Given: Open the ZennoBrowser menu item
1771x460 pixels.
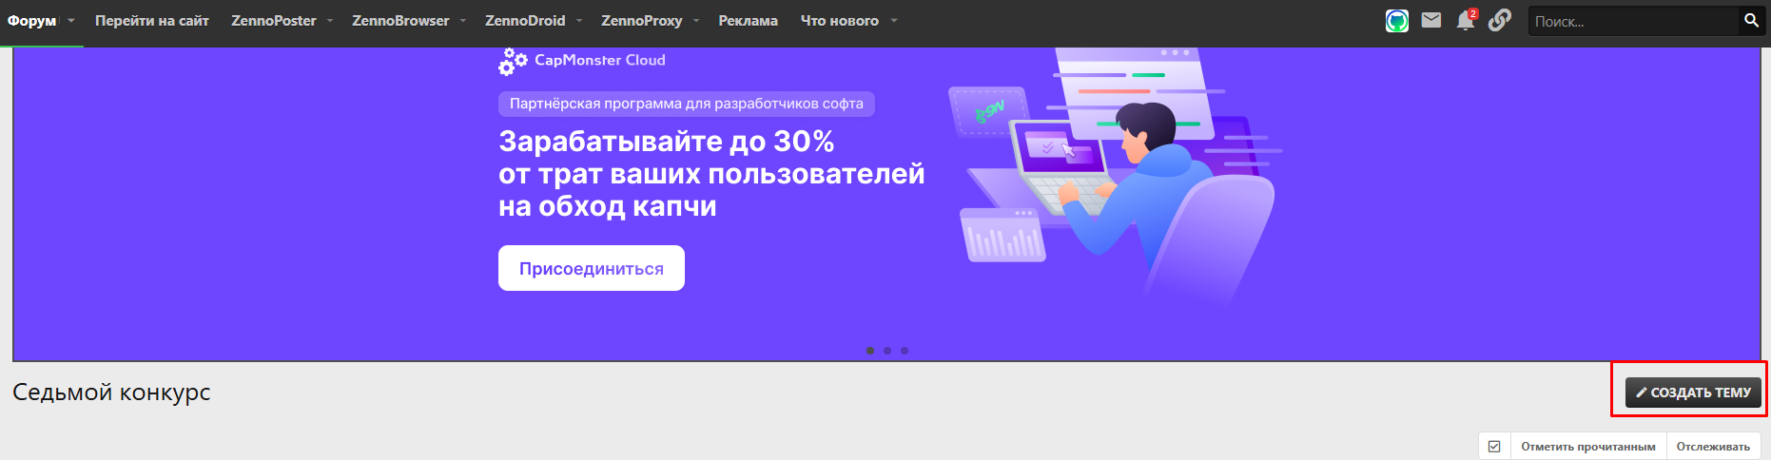Looking at the screenshot, I should tap(400, 21).
